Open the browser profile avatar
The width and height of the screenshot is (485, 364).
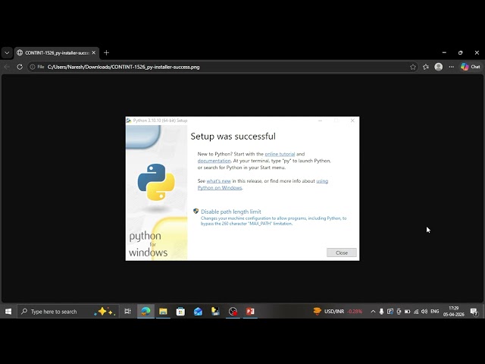pyautogui.click(x=438, y=67)
